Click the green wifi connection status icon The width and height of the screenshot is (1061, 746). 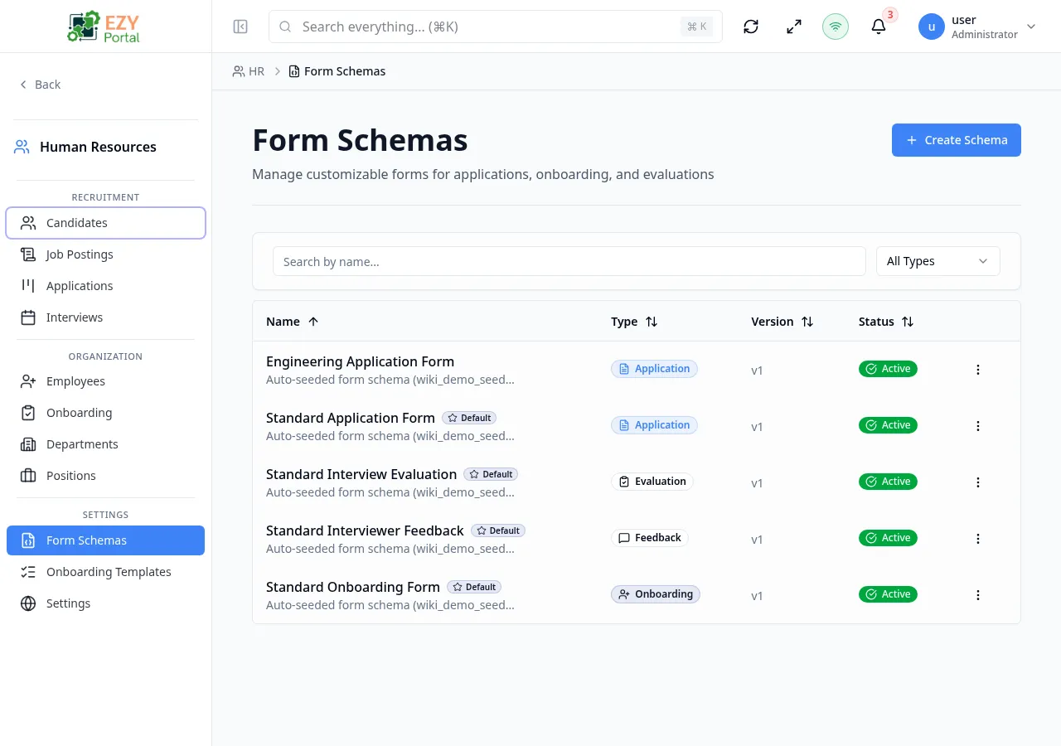(836, 27)
